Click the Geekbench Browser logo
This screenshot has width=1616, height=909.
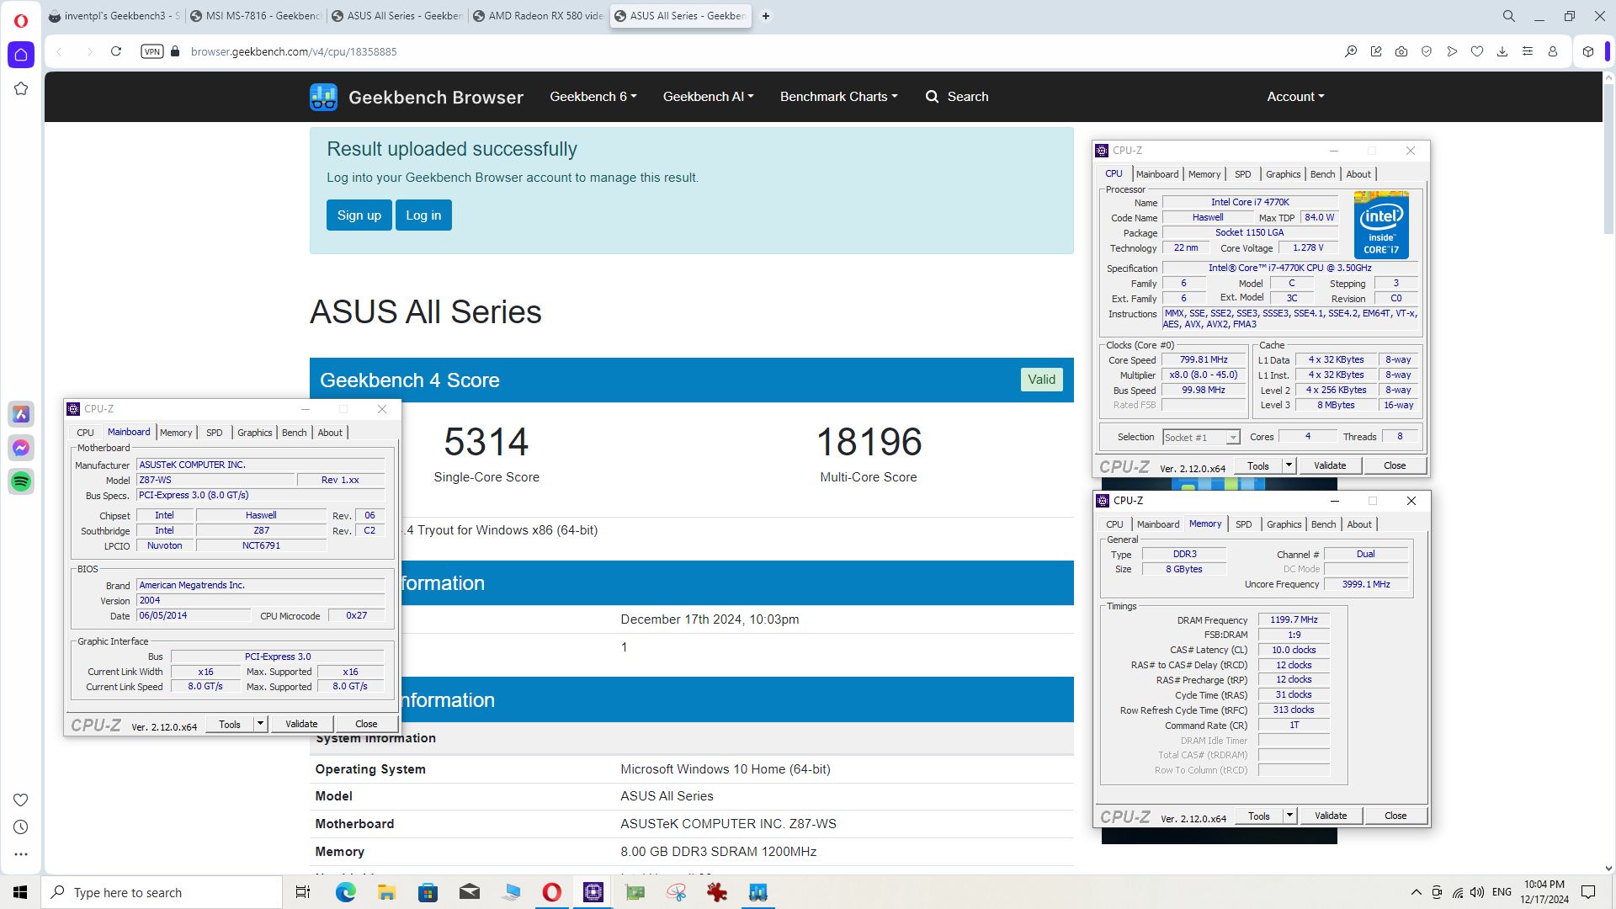417,97
